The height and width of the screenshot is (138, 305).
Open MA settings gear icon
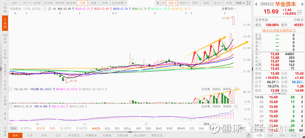[x=50, y=9]
